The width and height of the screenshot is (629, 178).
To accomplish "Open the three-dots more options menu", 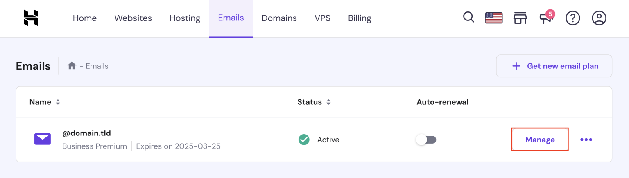I will coord(586,140).
